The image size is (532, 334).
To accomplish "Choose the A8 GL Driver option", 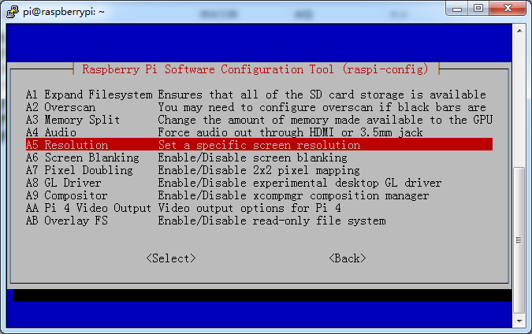I will 259,183.
